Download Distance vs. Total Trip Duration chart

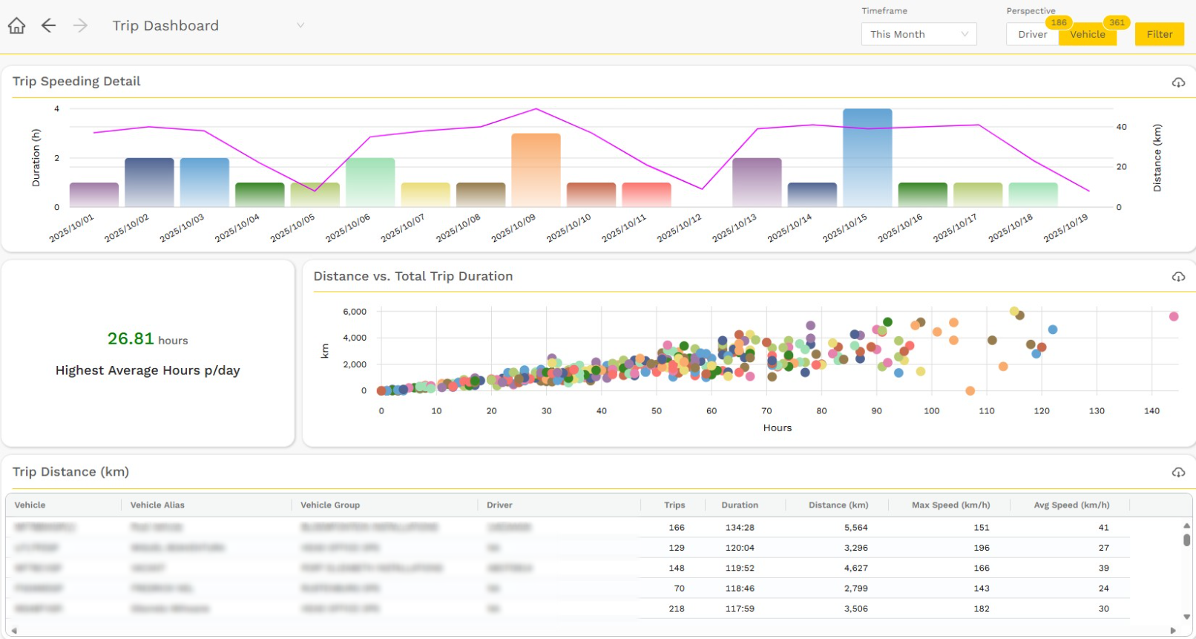tap(1178, 277)
